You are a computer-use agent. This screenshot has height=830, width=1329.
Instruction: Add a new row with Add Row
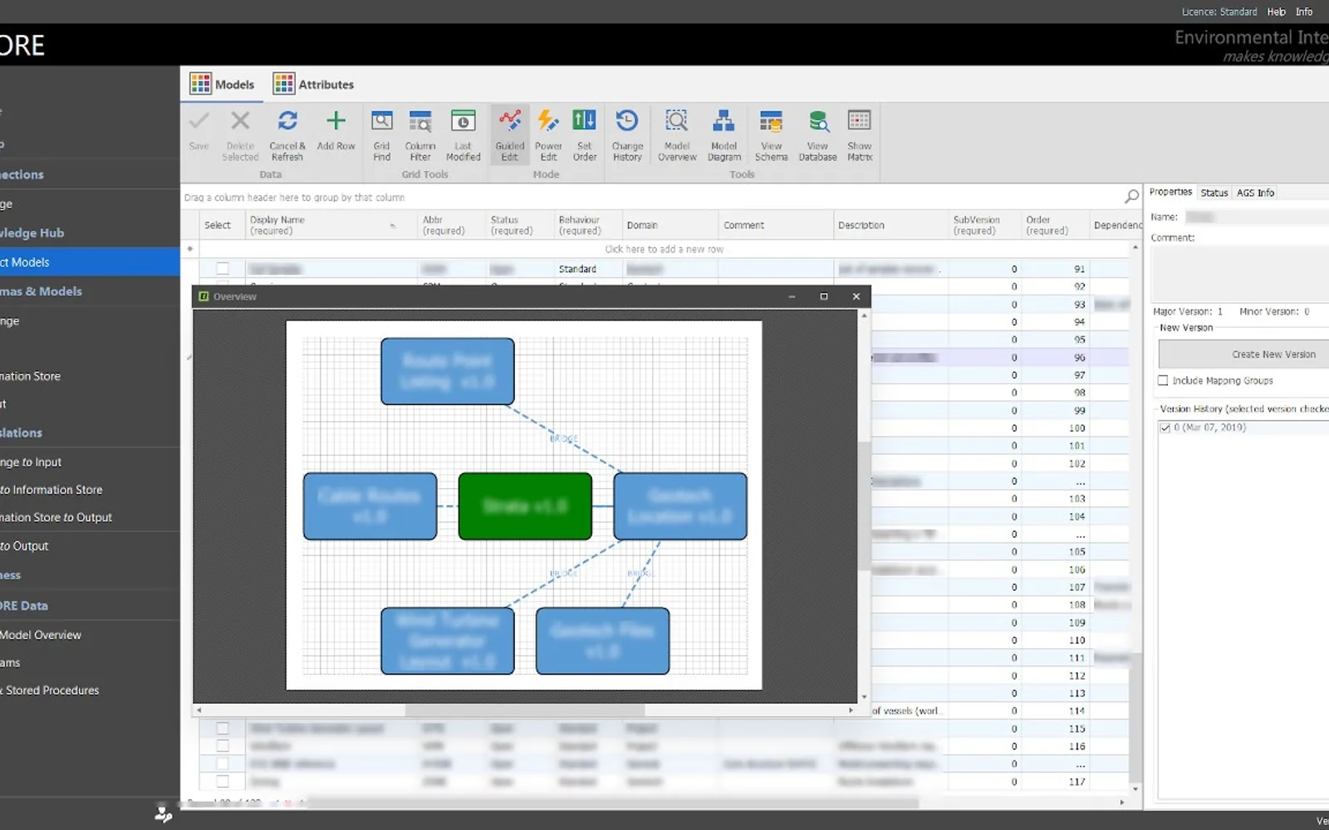336,130
